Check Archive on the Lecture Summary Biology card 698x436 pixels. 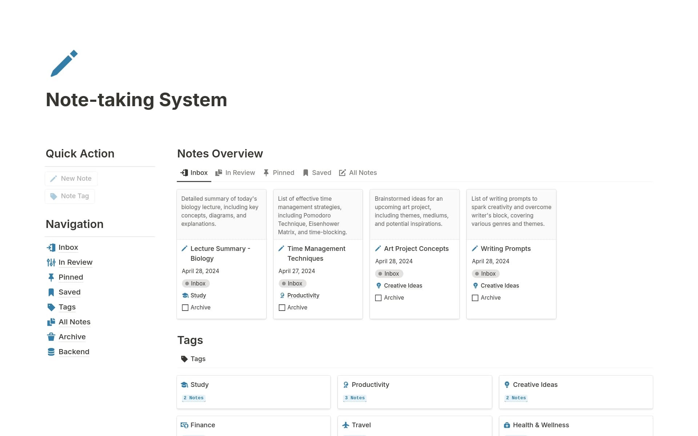(185, 307)
